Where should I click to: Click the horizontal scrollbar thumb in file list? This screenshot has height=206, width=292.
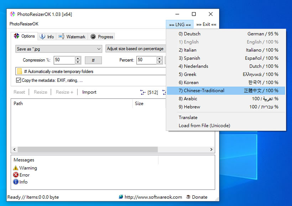(x=88, y=149)
